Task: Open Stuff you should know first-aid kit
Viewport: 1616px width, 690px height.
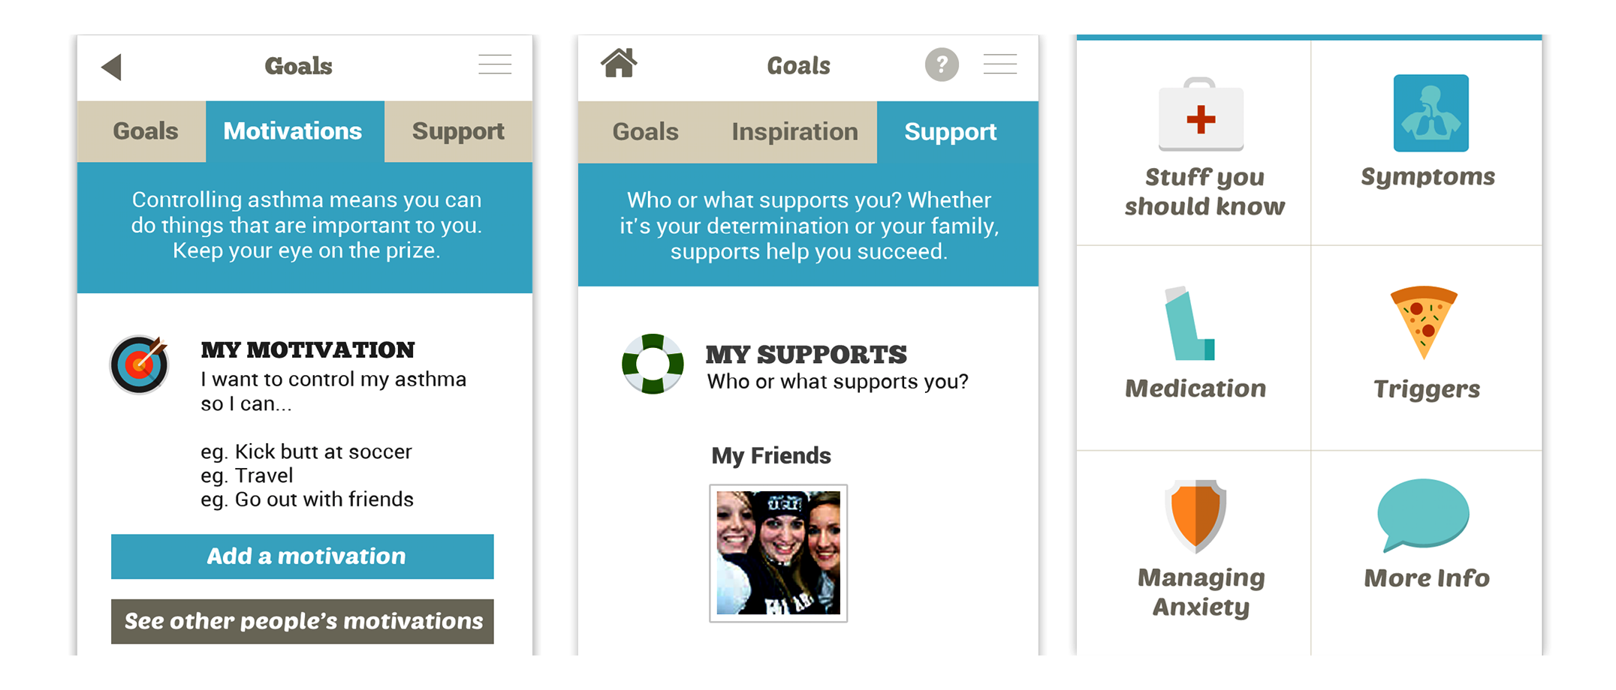Action: click(x=1201, y=114)
